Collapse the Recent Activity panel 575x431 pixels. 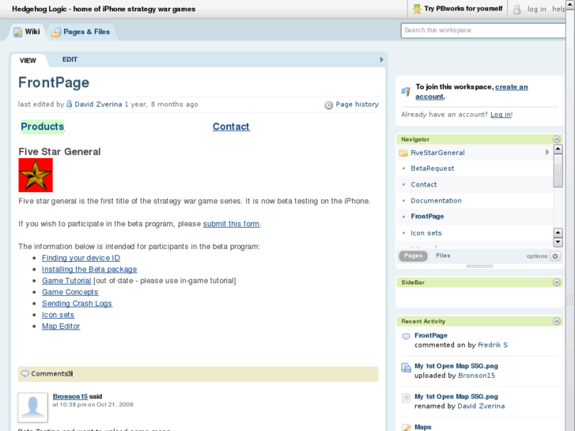557,321
